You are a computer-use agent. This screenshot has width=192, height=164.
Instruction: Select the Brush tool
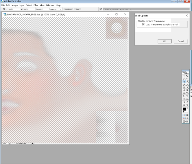click(x=187, y=85)
